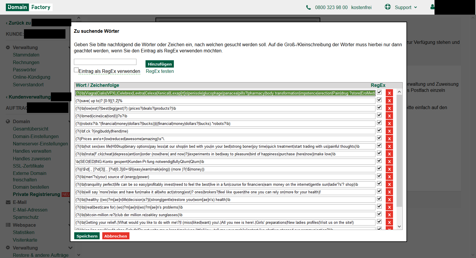Delete the 'save( up to)?' row
The image size is (476, 258).
(x=389, y=101)
